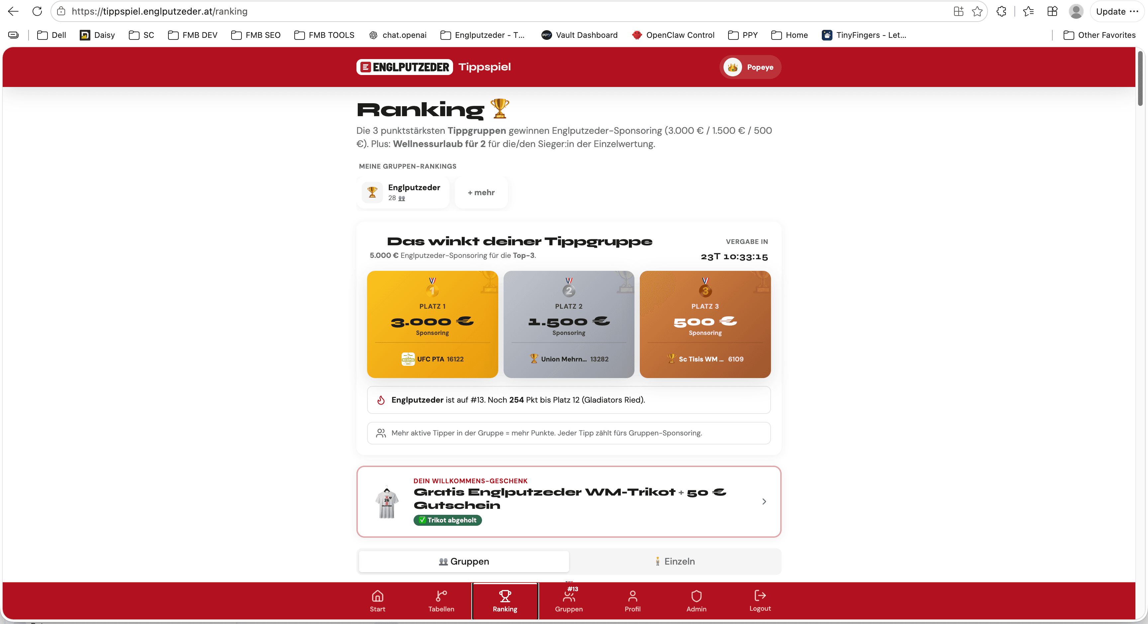
Task: Click the flame icon in Englputzeder rank notice
Action: tap(381, 400)
